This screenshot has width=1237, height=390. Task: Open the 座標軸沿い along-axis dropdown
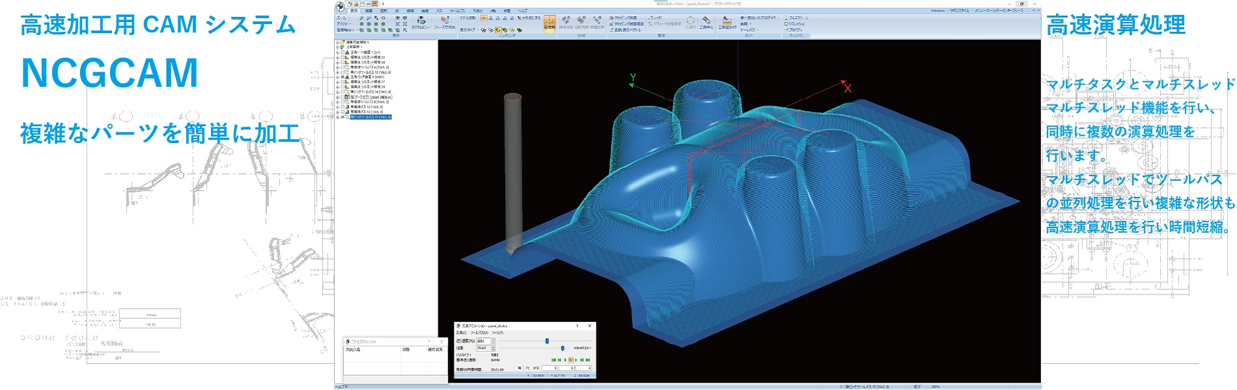(347, 30)
